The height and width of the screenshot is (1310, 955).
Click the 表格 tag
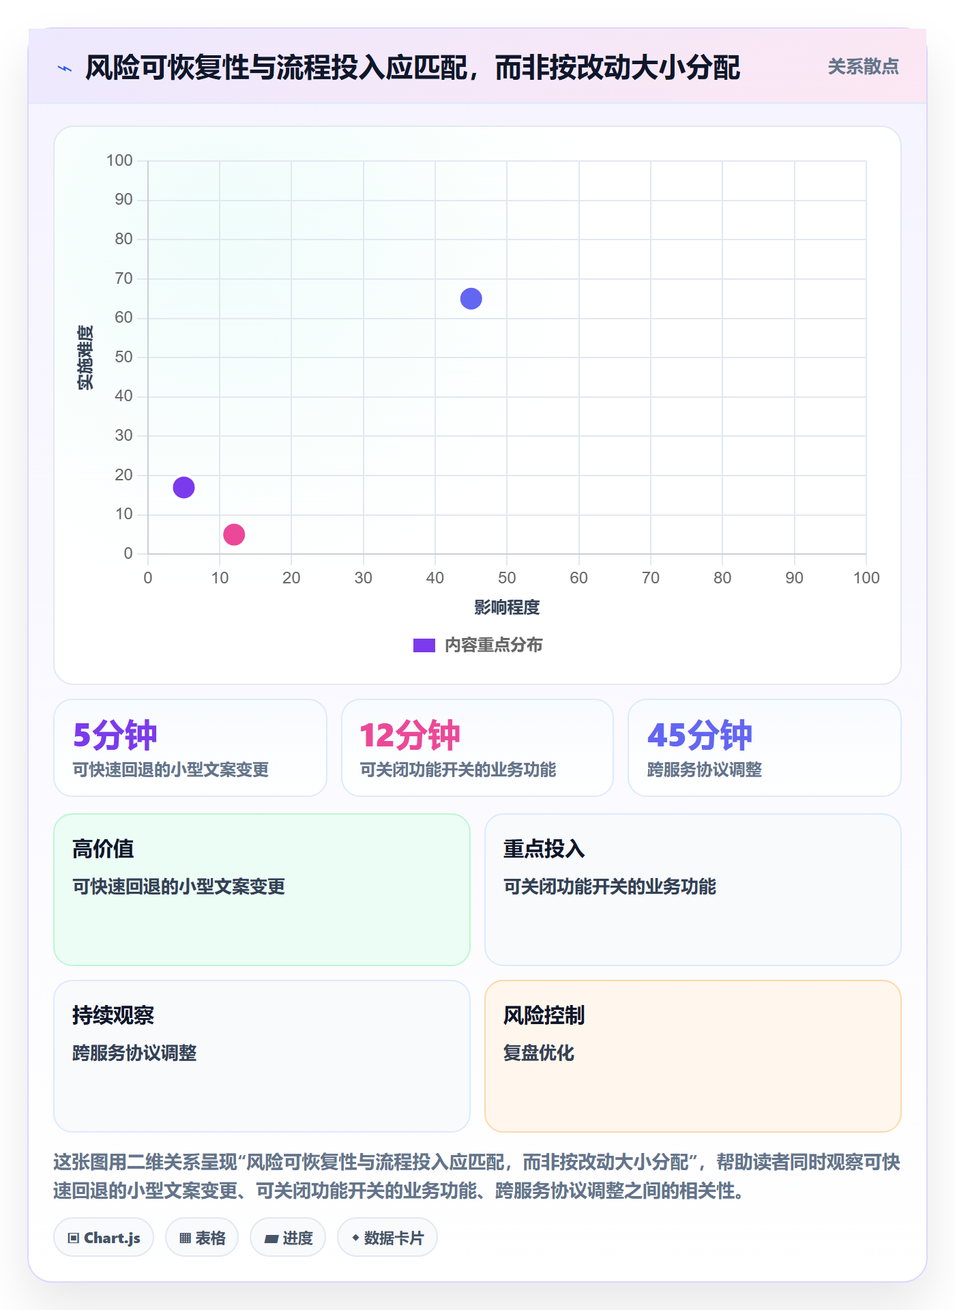pyautogui.click(x=202, y=1238)
